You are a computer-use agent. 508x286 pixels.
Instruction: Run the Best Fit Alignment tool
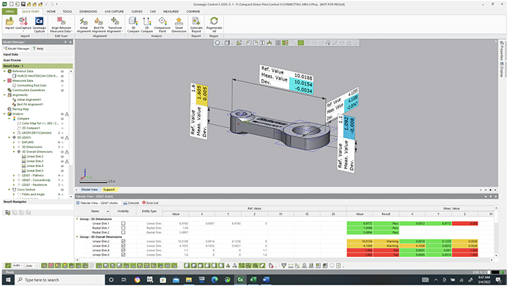coord(99,25)
